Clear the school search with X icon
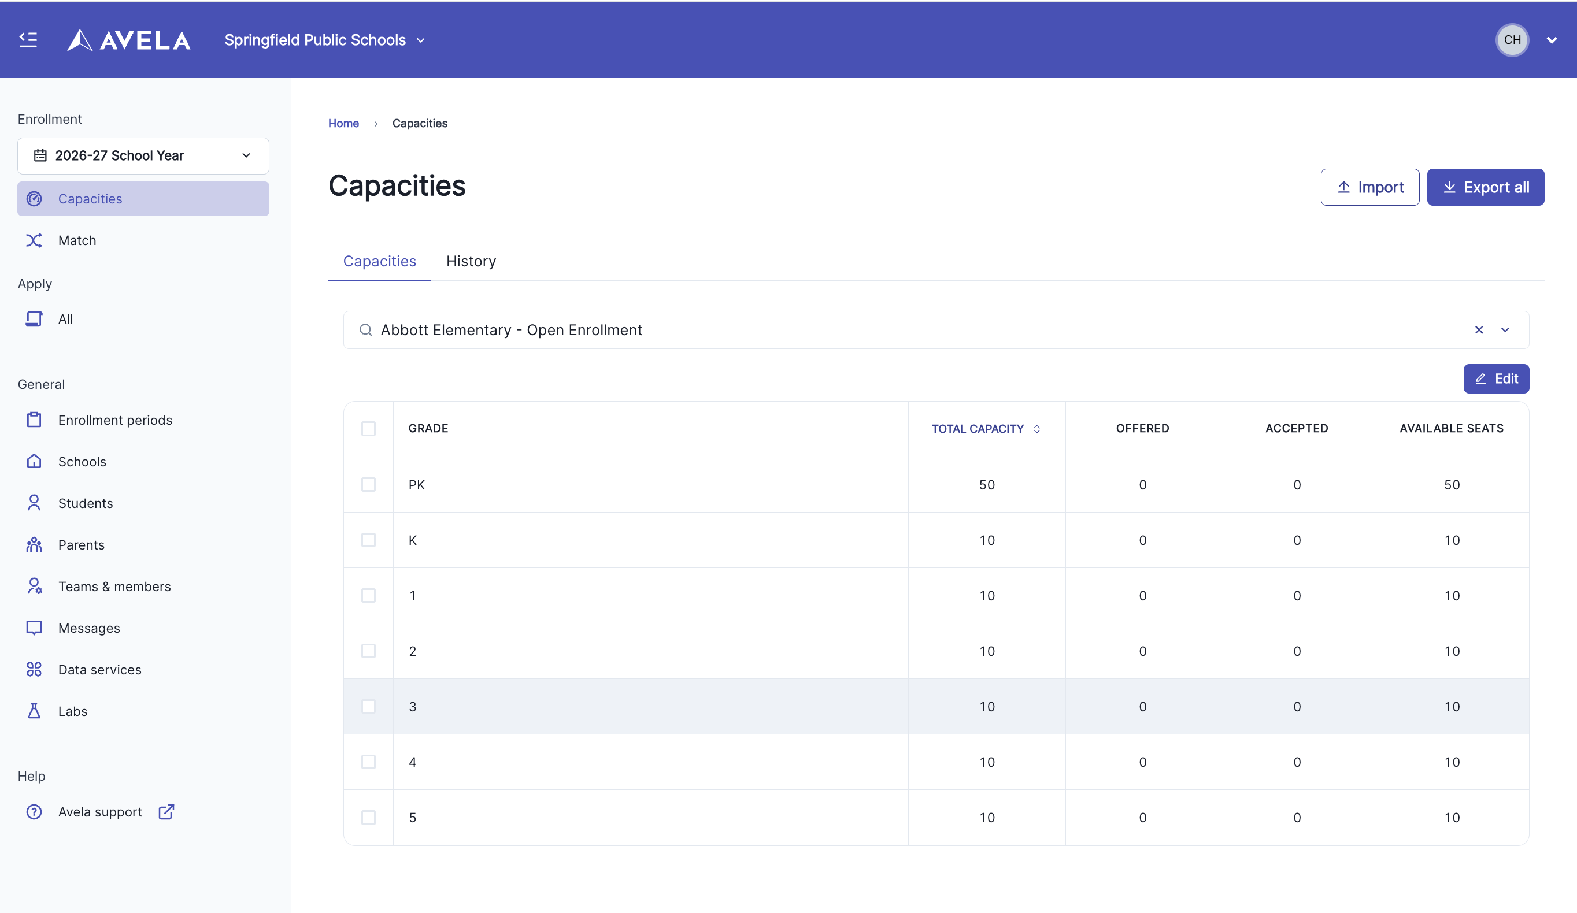Screen dimensions: 1577x913 tap(1479, 329)
